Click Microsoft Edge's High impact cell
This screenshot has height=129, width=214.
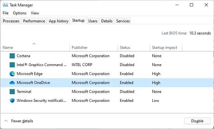[x=156, y=74]
